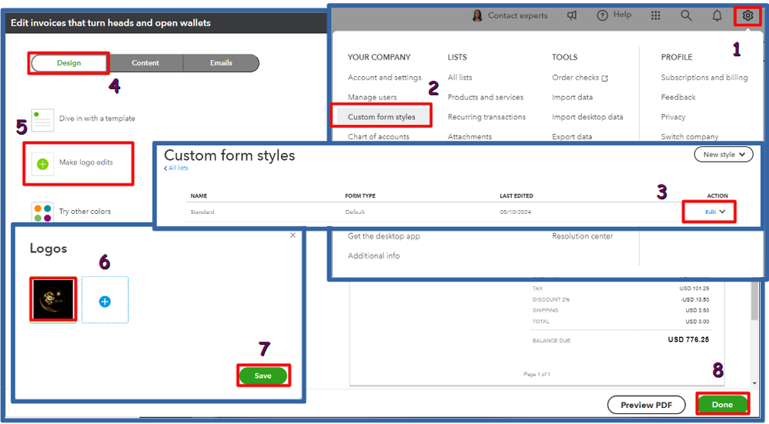The width and height of the screenshot is (769, 424).
Task: Open Manage users
Action: point(373,97)
